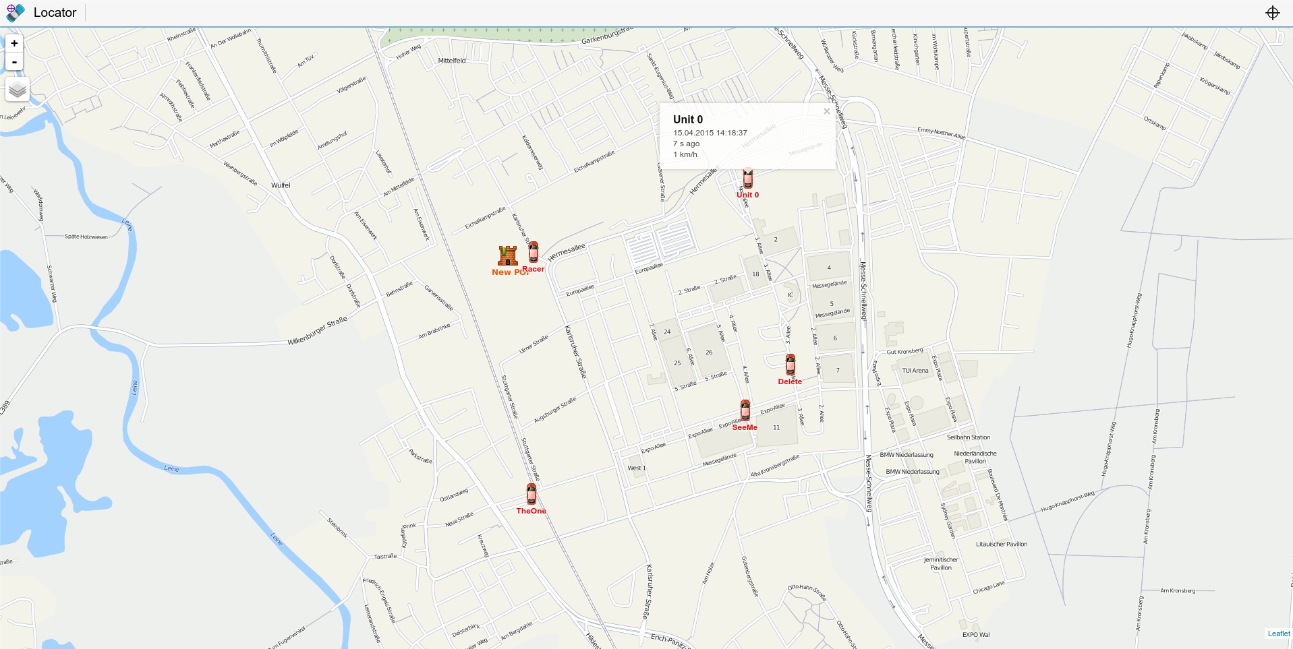This screenshot has width=1293, height=649.
Task: Click the TheOne marker label
Action: pyautogui.click(x=531, y=510)
